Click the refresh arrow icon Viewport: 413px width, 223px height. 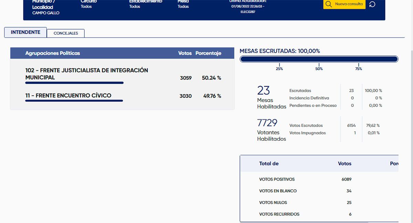click(372, 4)
